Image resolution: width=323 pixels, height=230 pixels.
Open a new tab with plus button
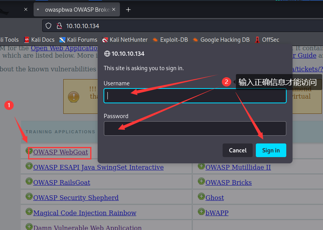128,10
